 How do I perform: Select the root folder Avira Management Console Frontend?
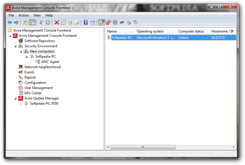[x=42, y=30]
